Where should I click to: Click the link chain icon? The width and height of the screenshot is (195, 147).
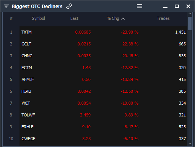(x=69, y=6)
